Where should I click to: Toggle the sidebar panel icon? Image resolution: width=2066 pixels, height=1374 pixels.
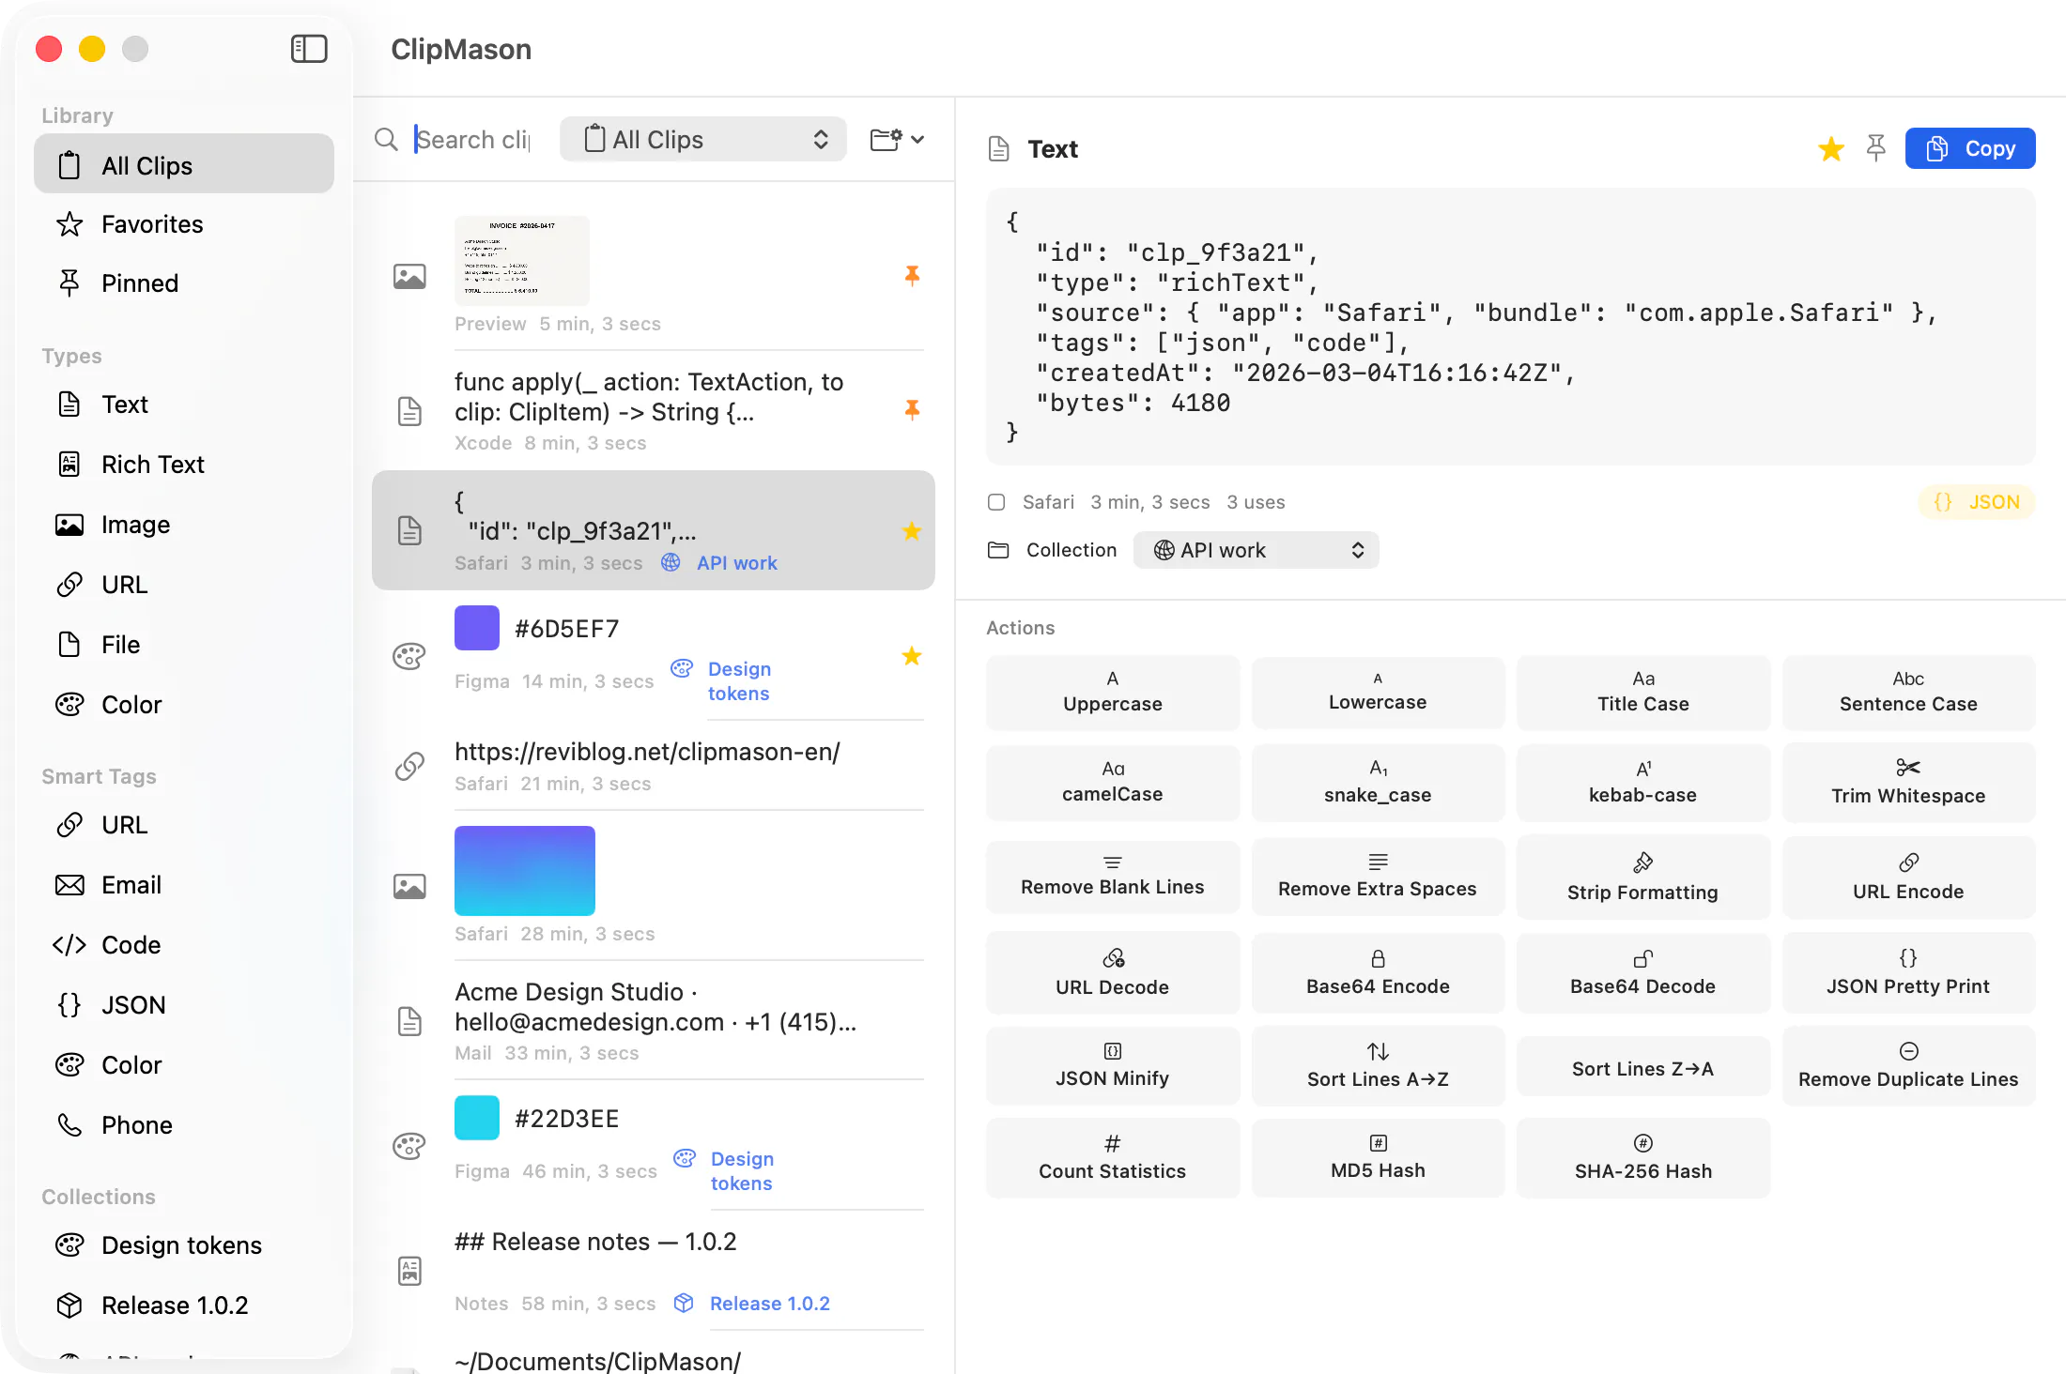click(x=309, y=49)
